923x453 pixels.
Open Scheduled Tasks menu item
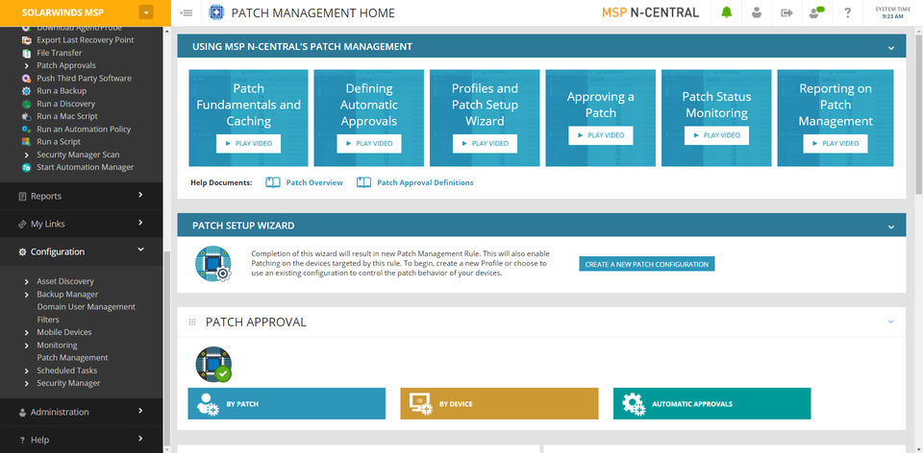click(x=67, y=370)
